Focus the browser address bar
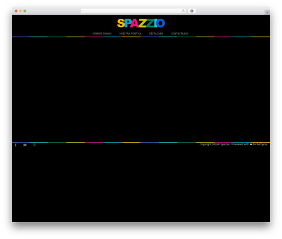The height and width of the screenshot is (239, 282). [134, 11]
